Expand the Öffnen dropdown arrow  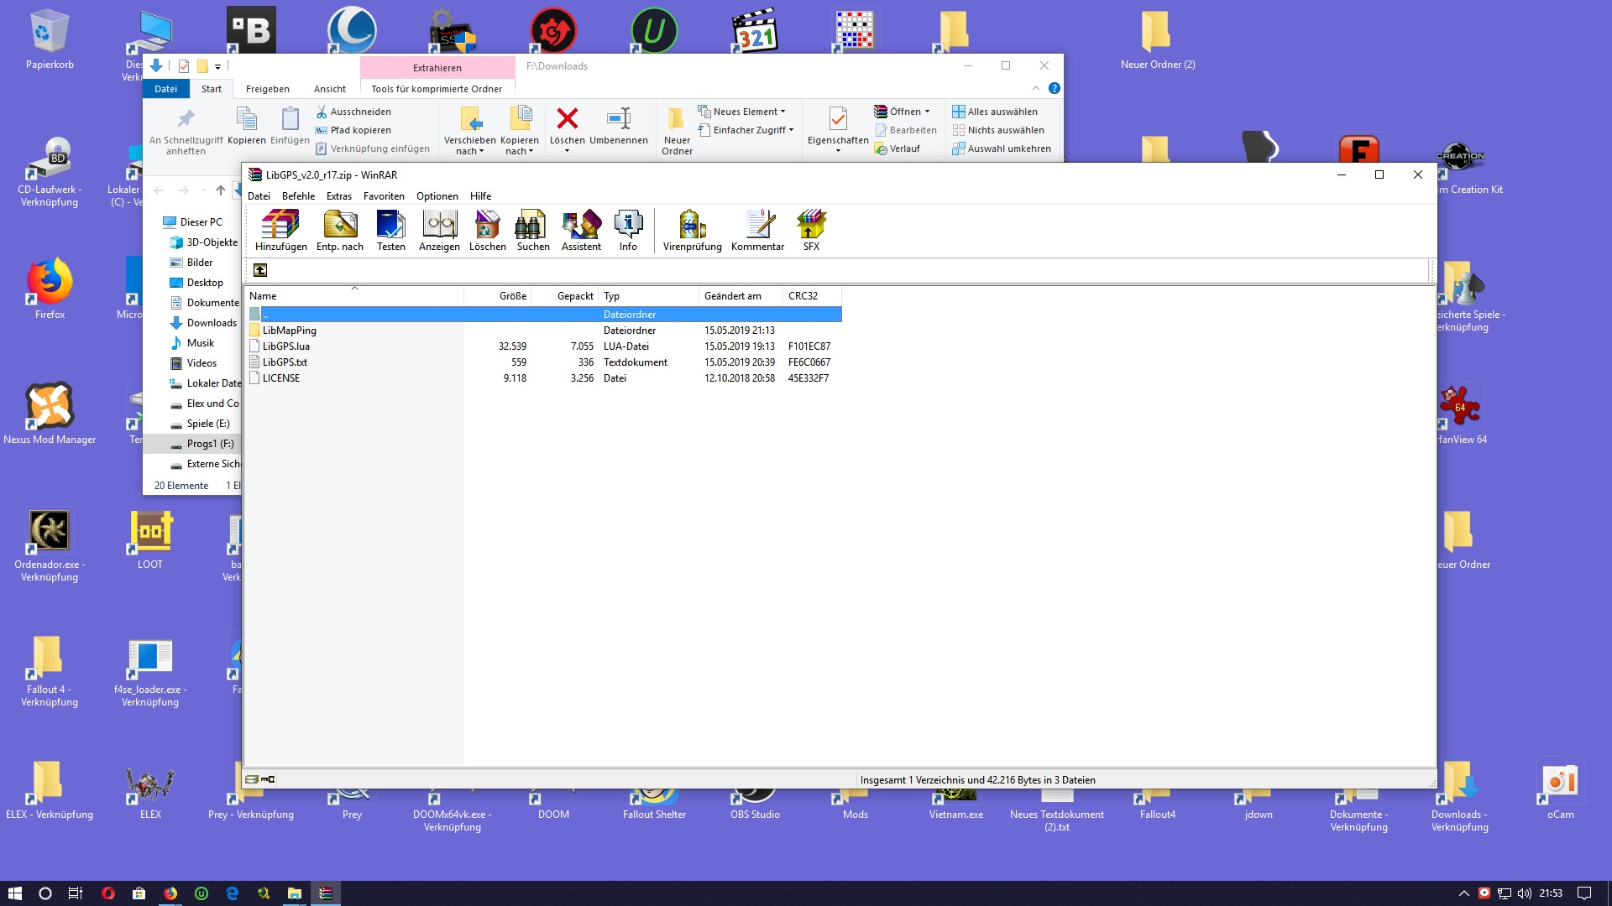[x=927, y=112]
